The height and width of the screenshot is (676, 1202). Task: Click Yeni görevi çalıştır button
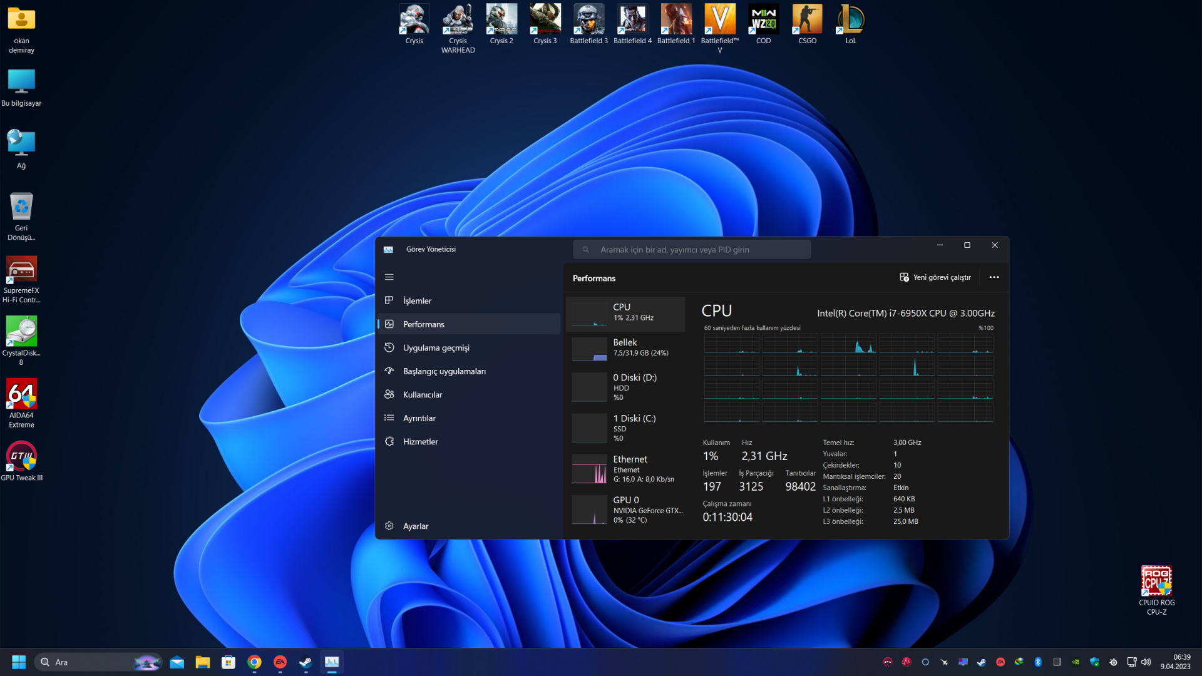click(935, 277)
